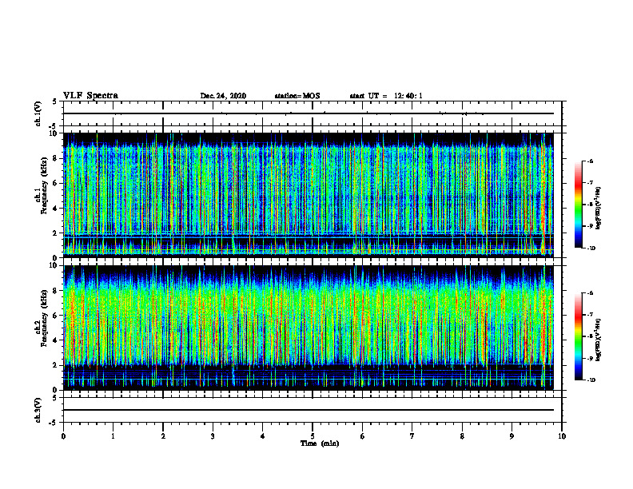Click the ch.1(V) waveform trace line

tap(309, 113)
